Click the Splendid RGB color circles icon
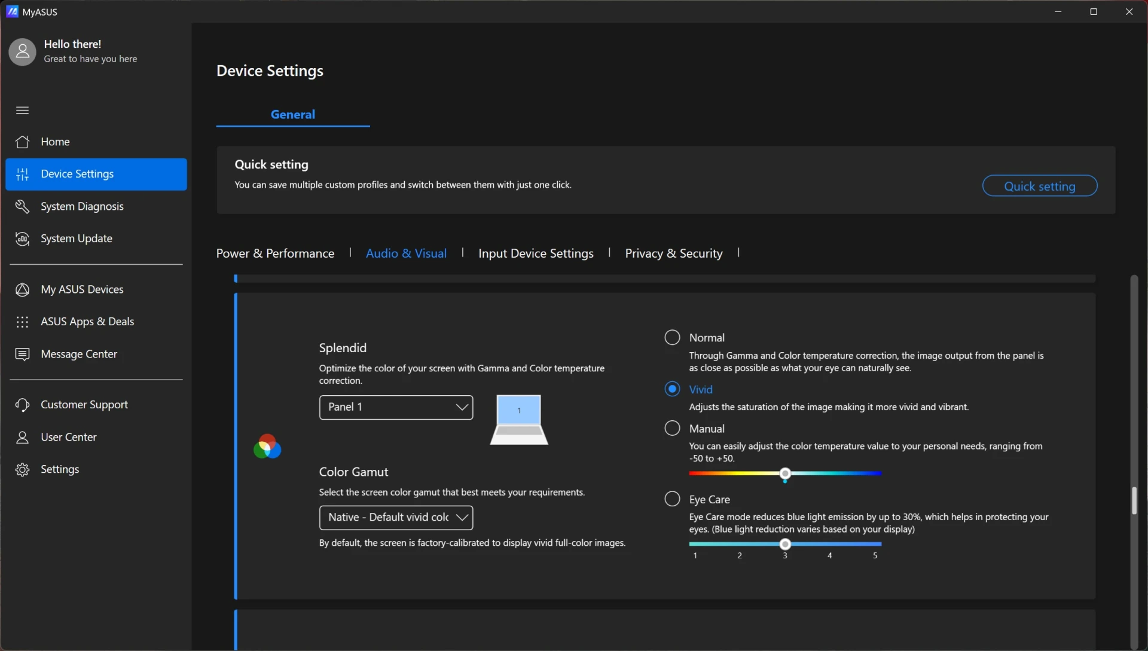The image size is (1148, 651). (x=267, y=447)
